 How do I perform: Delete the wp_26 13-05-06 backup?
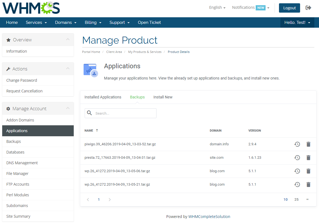pyautogui.click(x=308, y=171)
